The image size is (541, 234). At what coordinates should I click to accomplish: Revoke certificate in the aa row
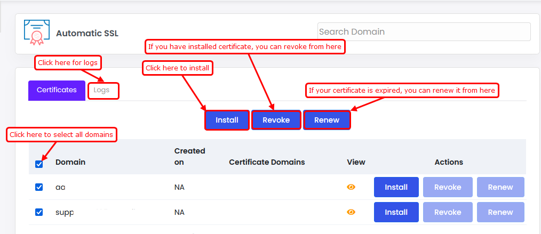coord(448,187)
